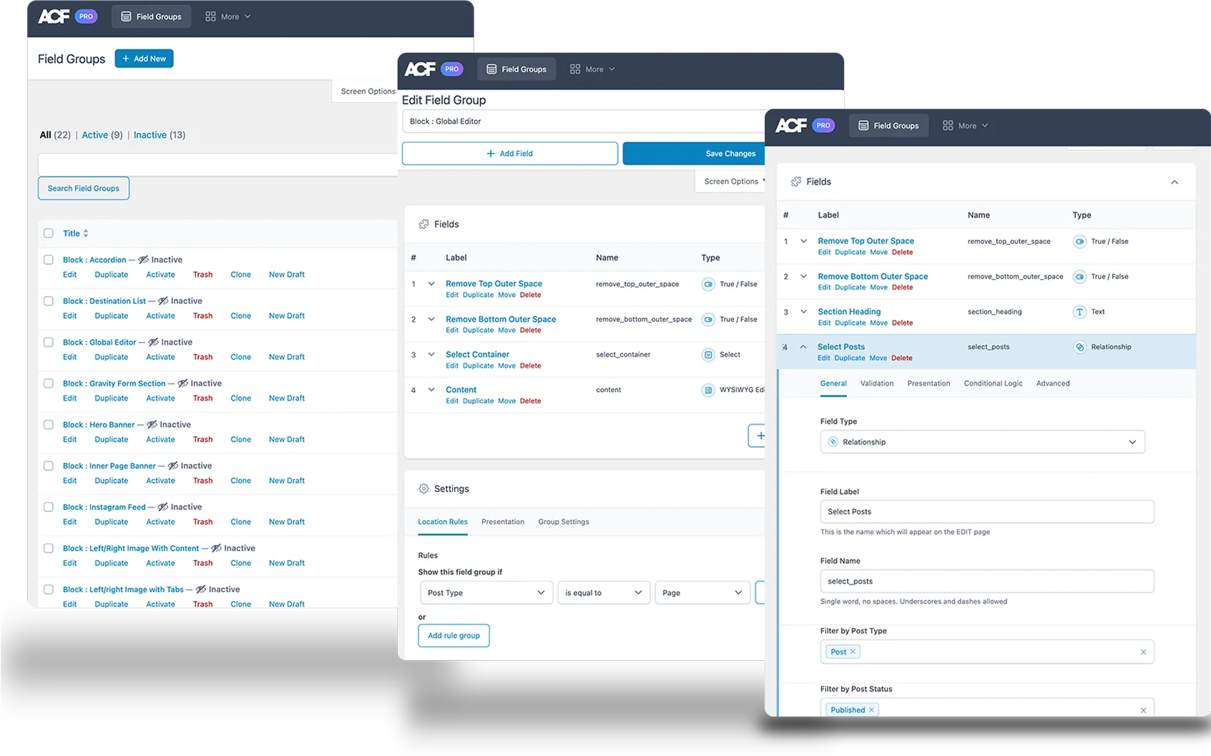Check the Block : Gravity Form Section checkbox

[49, 383]
